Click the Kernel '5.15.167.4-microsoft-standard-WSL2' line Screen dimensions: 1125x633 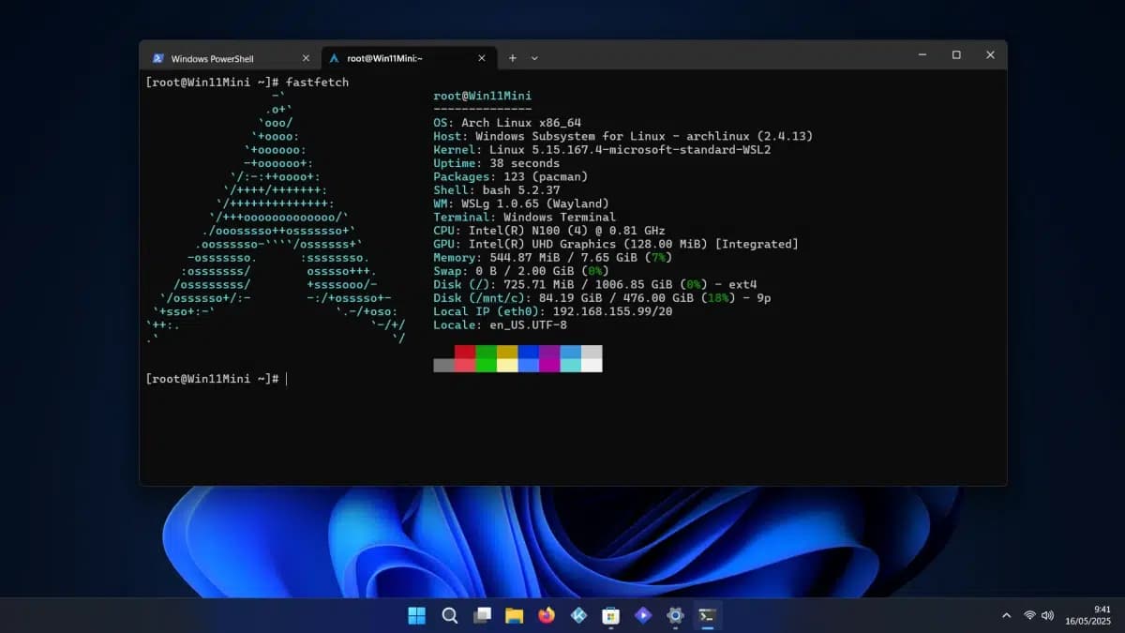[x=602, y=150]
